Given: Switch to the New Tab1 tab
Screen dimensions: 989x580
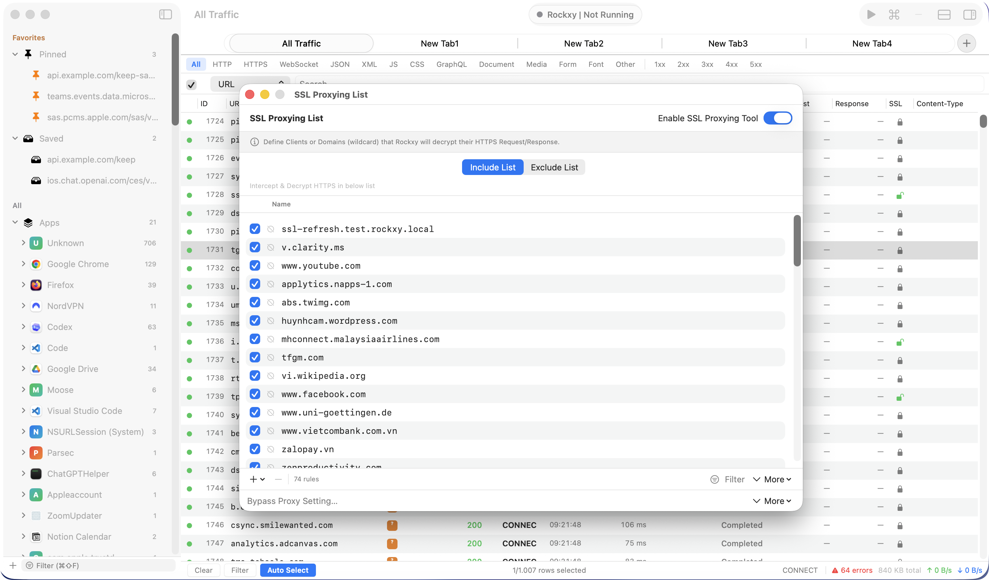Looking at the screenshot, I should (439, 43).
